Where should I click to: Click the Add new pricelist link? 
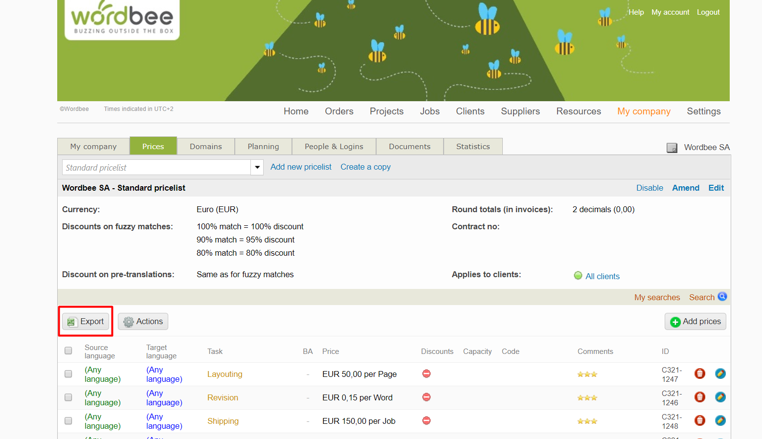tap(301, 167)
